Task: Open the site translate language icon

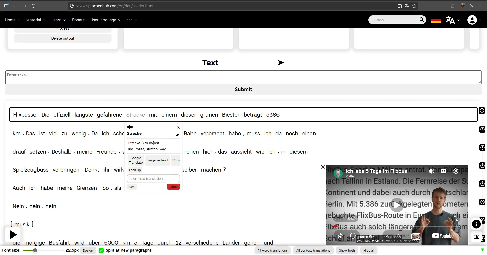Action: click(x=450, y=20)
